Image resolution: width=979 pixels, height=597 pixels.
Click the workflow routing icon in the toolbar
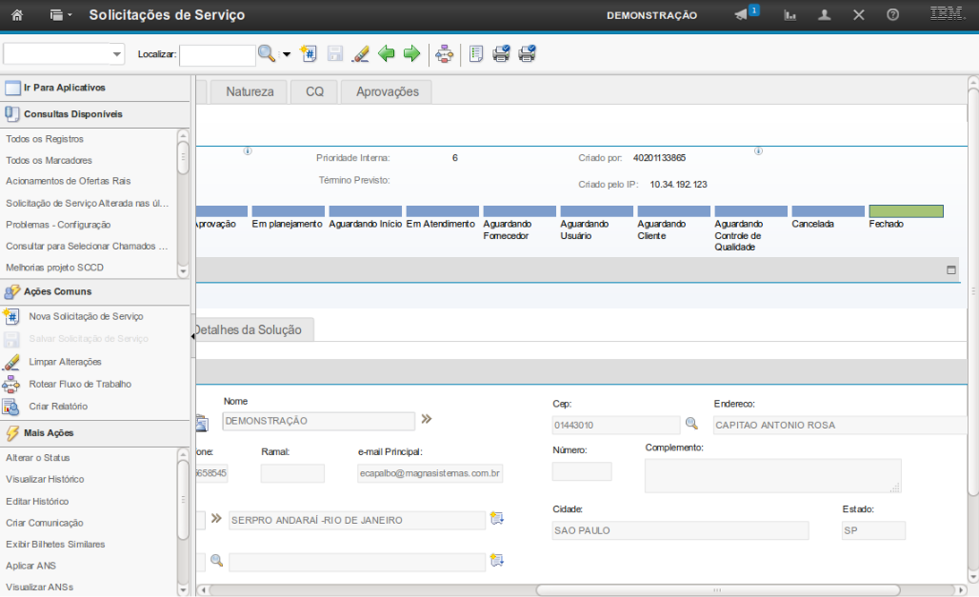coord(444,54)
